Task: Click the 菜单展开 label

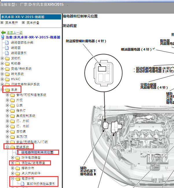Action: pyautogui.click(x=12, y=23)
